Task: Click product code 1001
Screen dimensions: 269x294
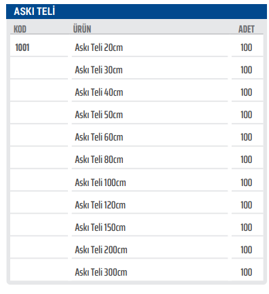Action: pyautogui.click(x=22, y=48)
